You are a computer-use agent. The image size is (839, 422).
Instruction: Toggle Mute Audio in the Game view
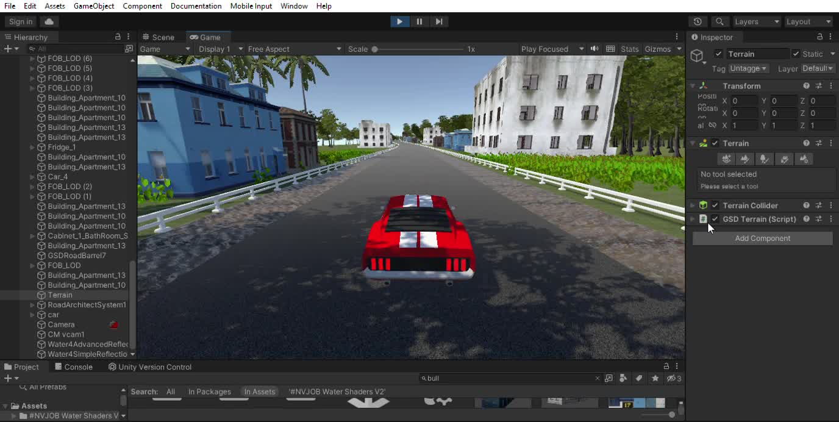point(594,49)
